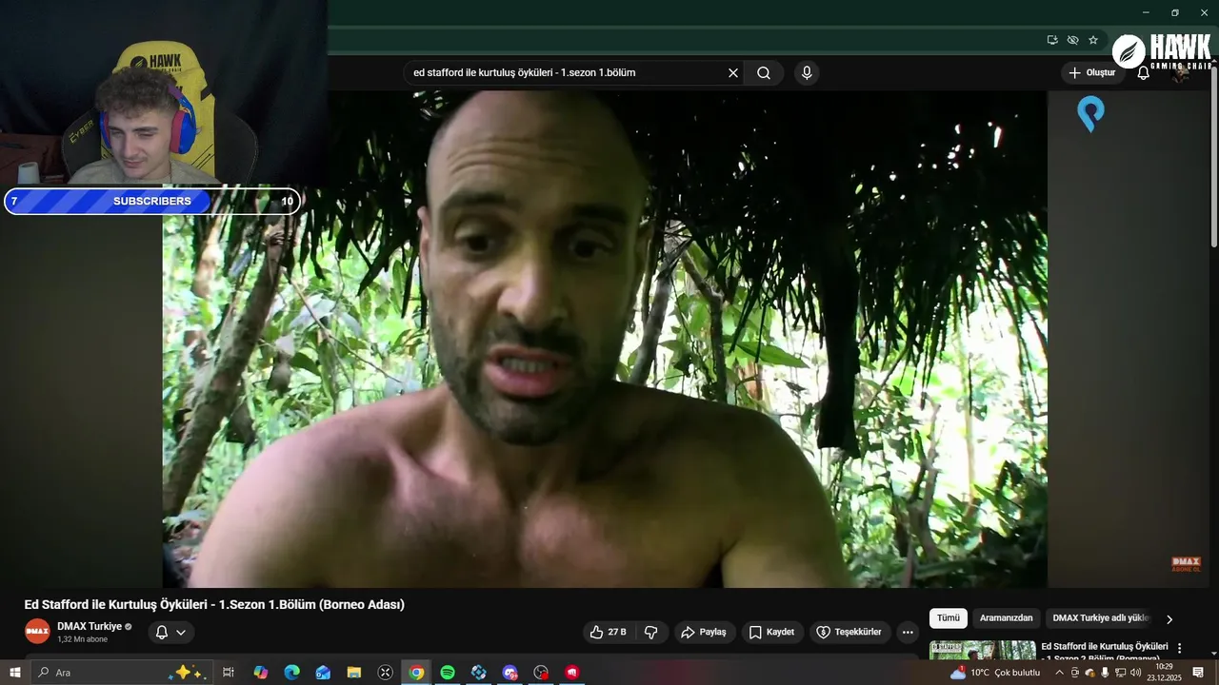Open YouTube notifications bell at top
The image size is (1219, 685).
(1144, 73)
